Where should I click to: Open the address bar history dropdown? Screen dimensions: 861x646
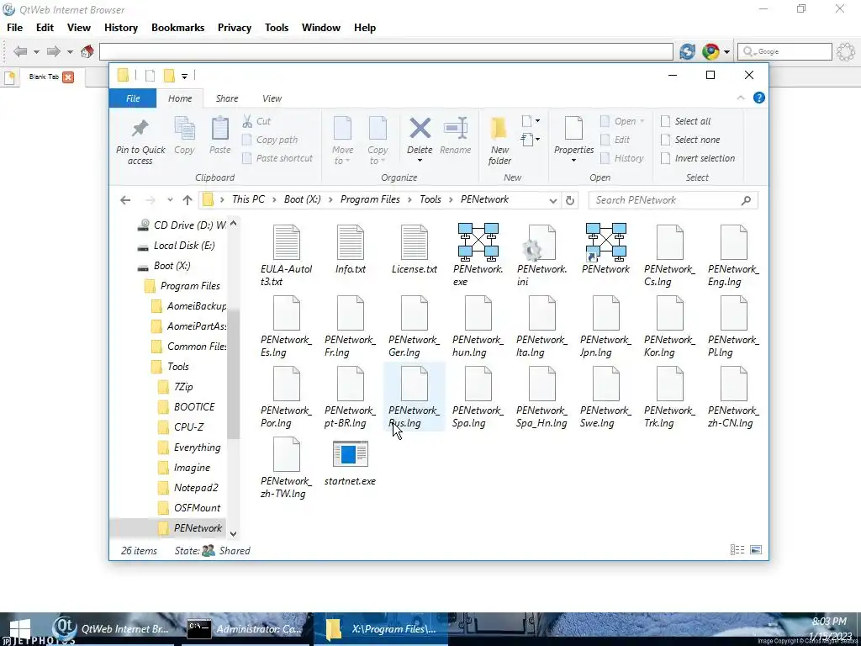click(x=553, y=200)
